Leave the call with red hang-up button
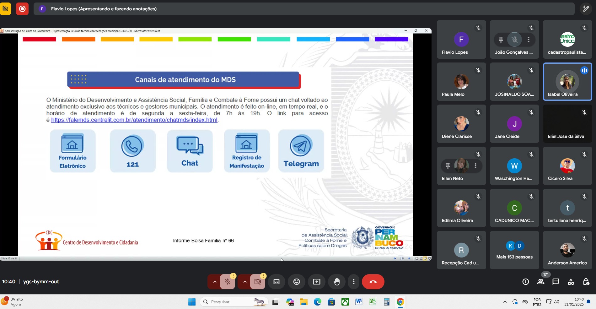This screenshot has width=596, height=309. (x=373, y=282)
